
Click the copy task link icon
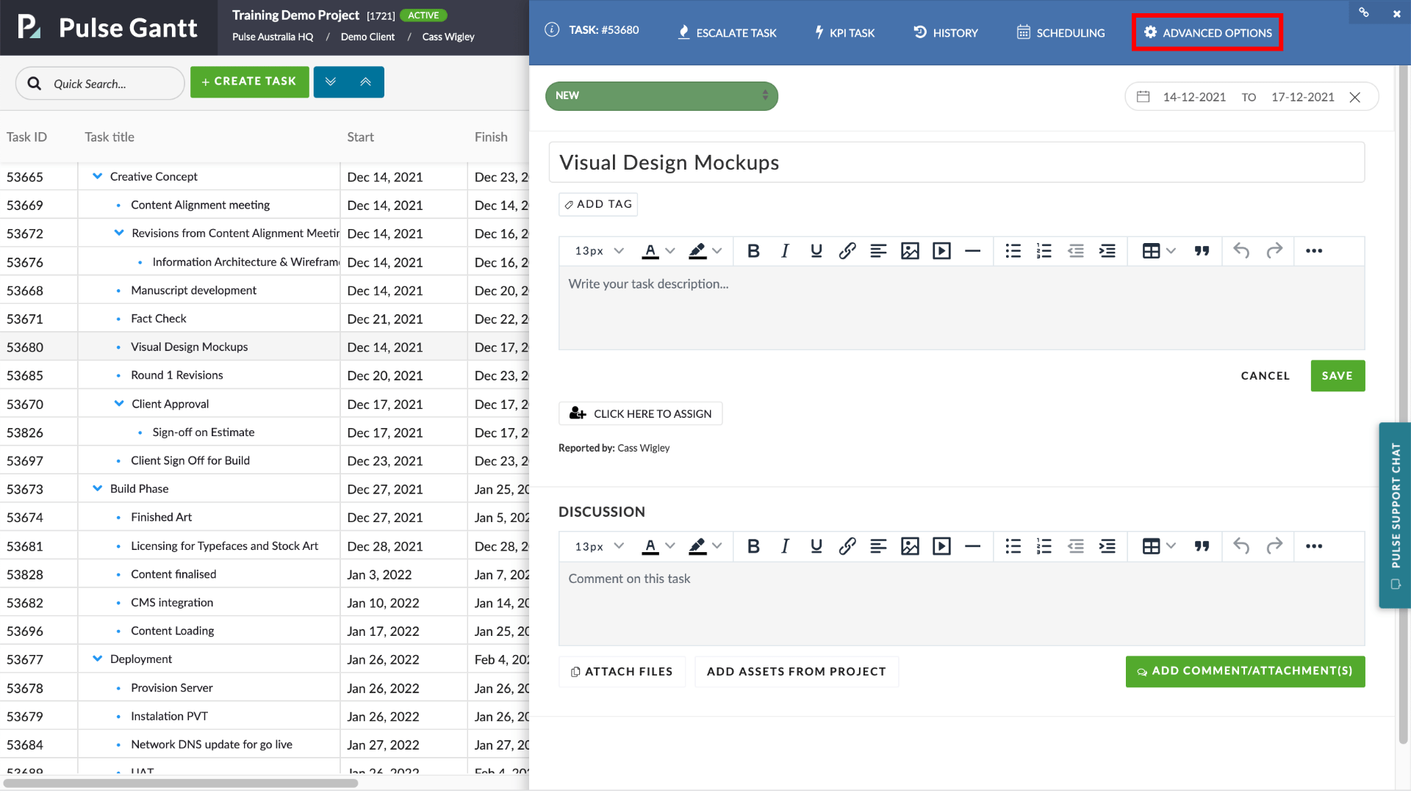(x=1363, y=12)
